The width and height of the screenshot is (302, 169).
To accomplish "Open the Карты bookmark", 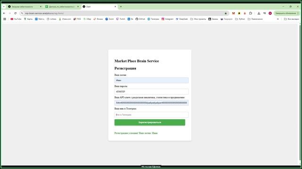I will (x=28, y=19).
